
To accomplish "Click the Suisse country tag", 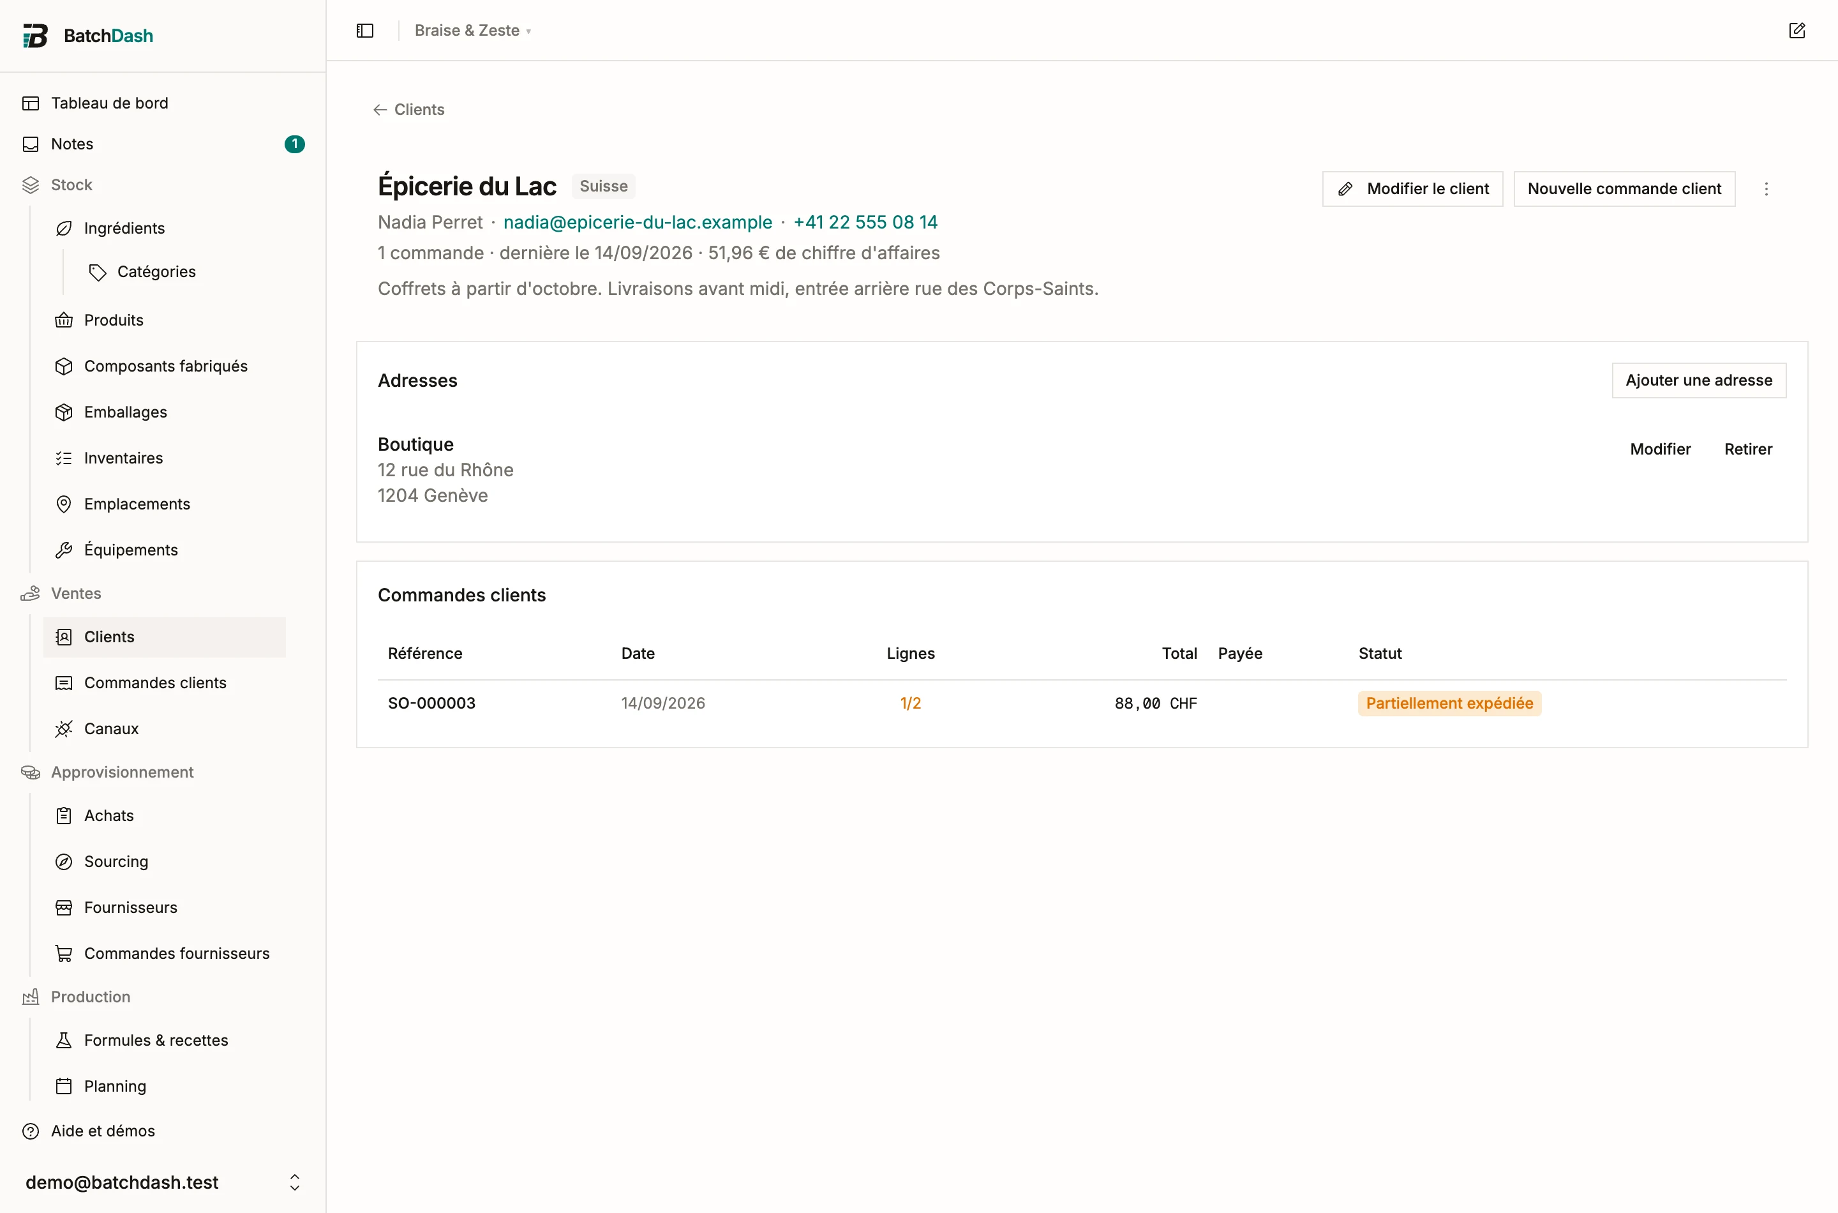I will [x=604, y=186].
